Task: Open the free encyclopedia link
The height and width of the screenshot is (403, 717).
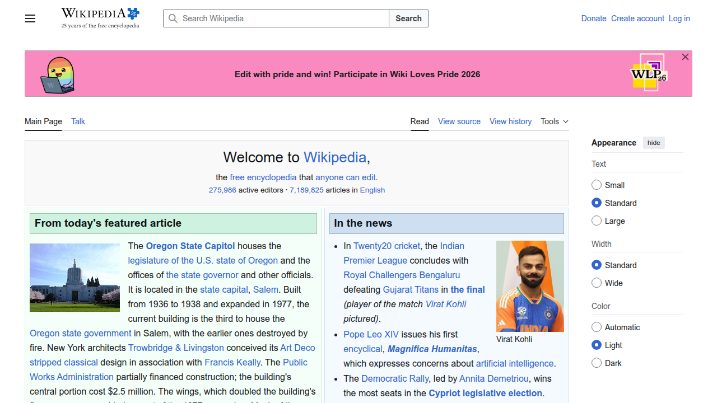Action: coord(263,177)
